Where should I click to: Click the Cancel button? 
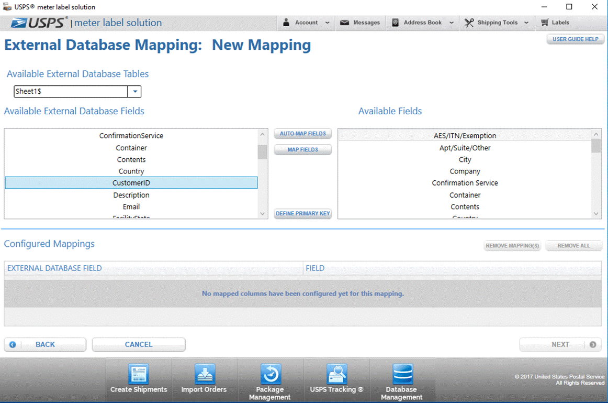coord(139,345)
